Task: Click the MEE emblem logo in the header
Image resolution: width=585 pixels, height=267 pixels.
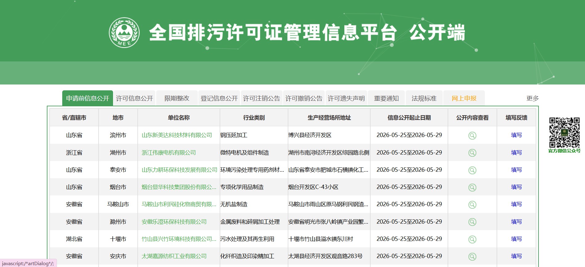Action: (124, 33)
